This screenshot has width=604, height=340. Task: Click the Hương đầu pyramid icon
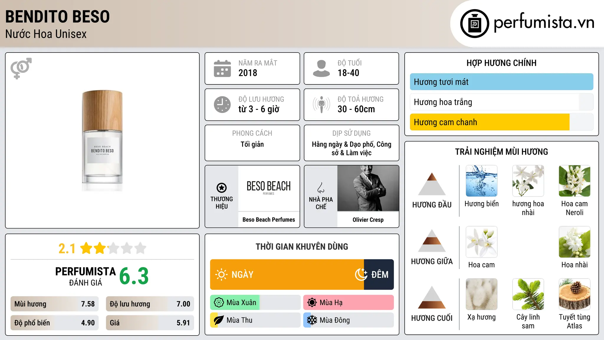432,184
